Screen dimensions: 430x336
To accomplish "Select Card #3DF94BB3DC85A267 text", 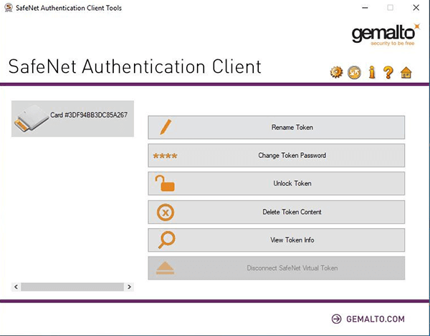I will point(89,115).
